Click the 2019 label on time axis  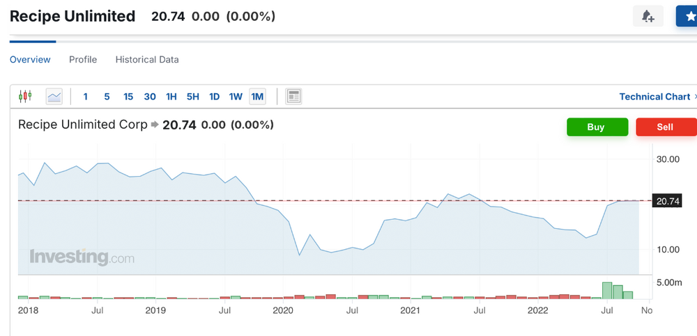155,310
